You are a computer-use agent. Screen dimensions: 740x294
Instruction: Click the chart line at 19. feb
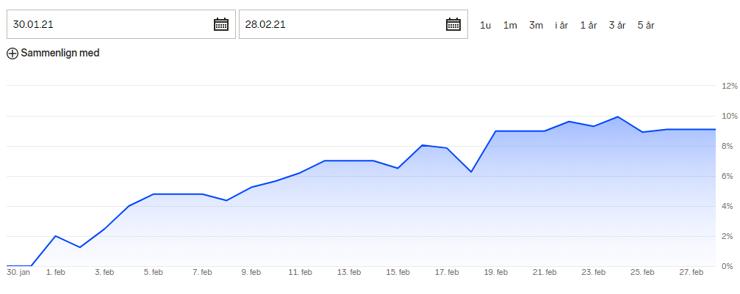(495, 131)
